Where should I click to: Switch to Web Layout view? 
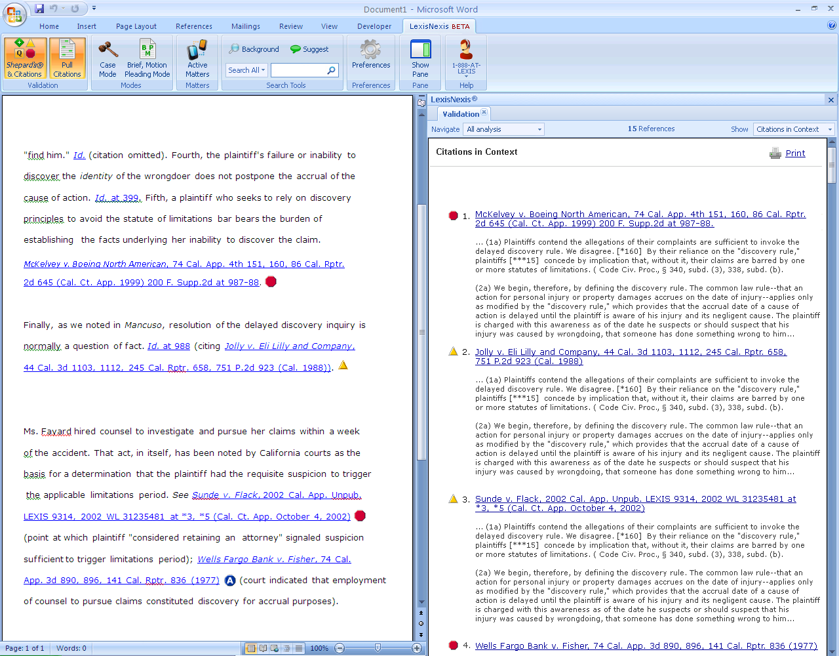point(275,648)
